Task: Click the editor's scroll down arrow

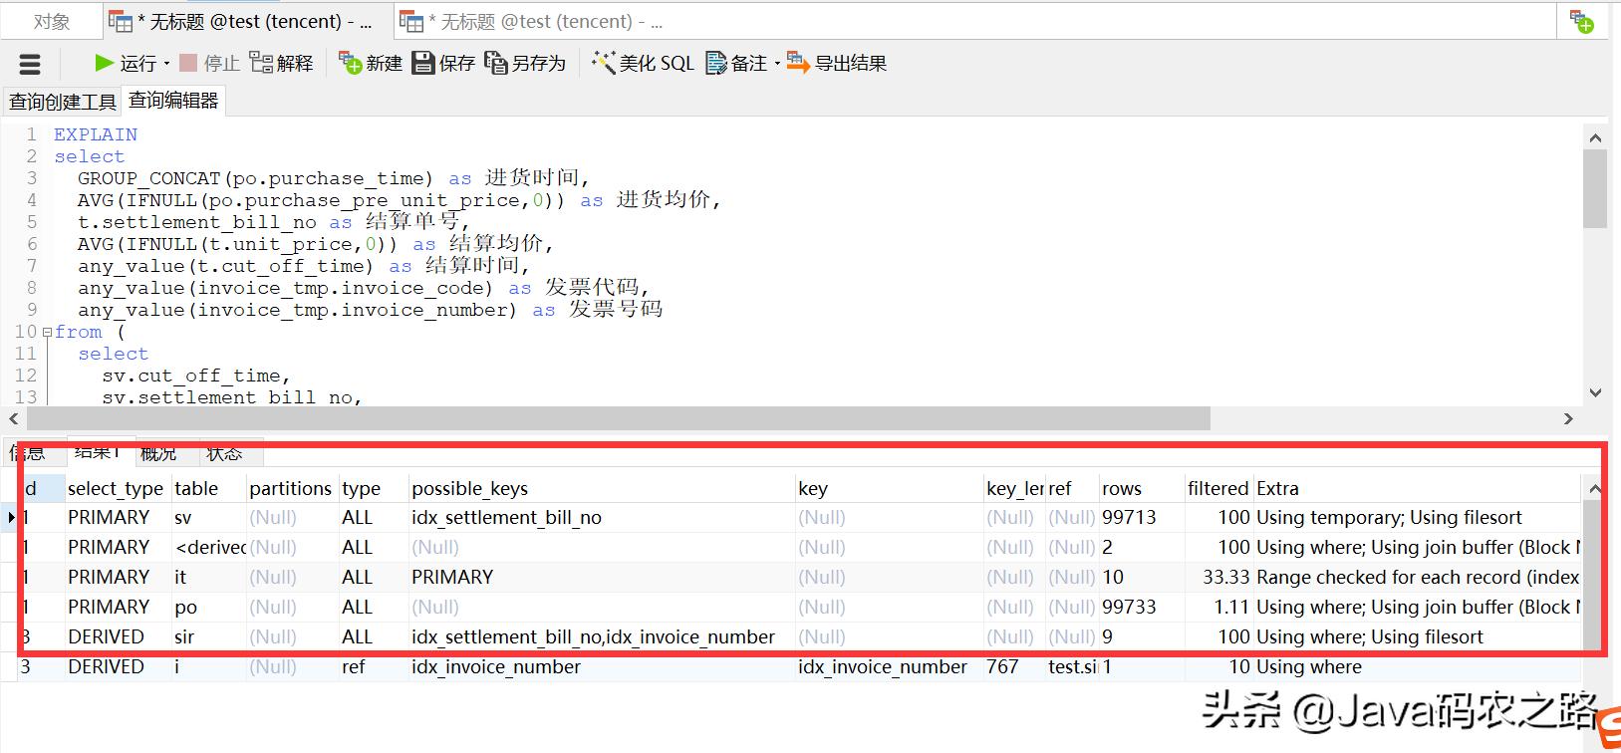Action: click(x=1594, y=392)
